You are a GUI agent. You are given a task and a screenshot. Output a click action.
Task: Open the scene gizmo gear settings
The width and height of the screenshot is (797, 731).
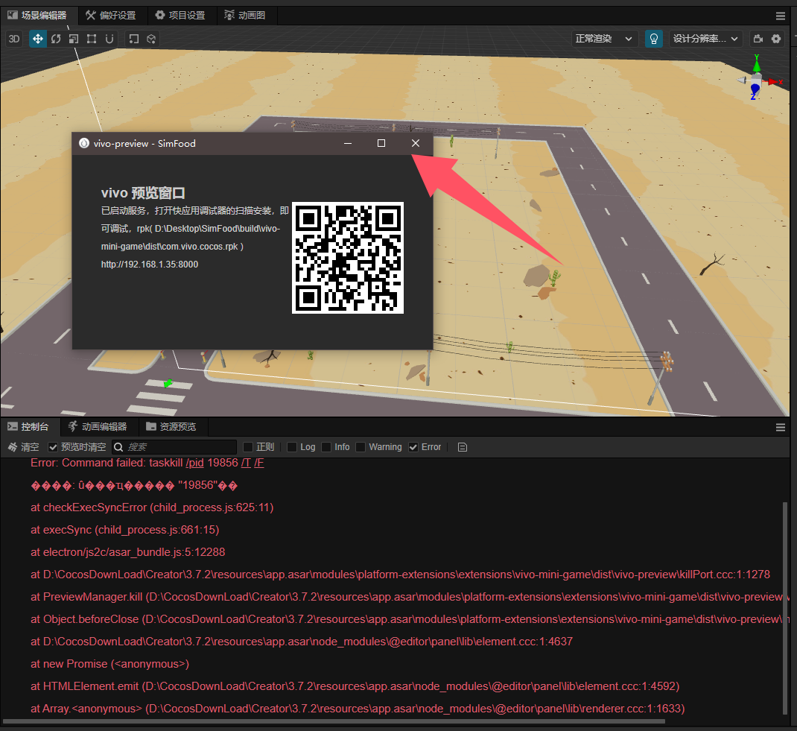point(775,39)
